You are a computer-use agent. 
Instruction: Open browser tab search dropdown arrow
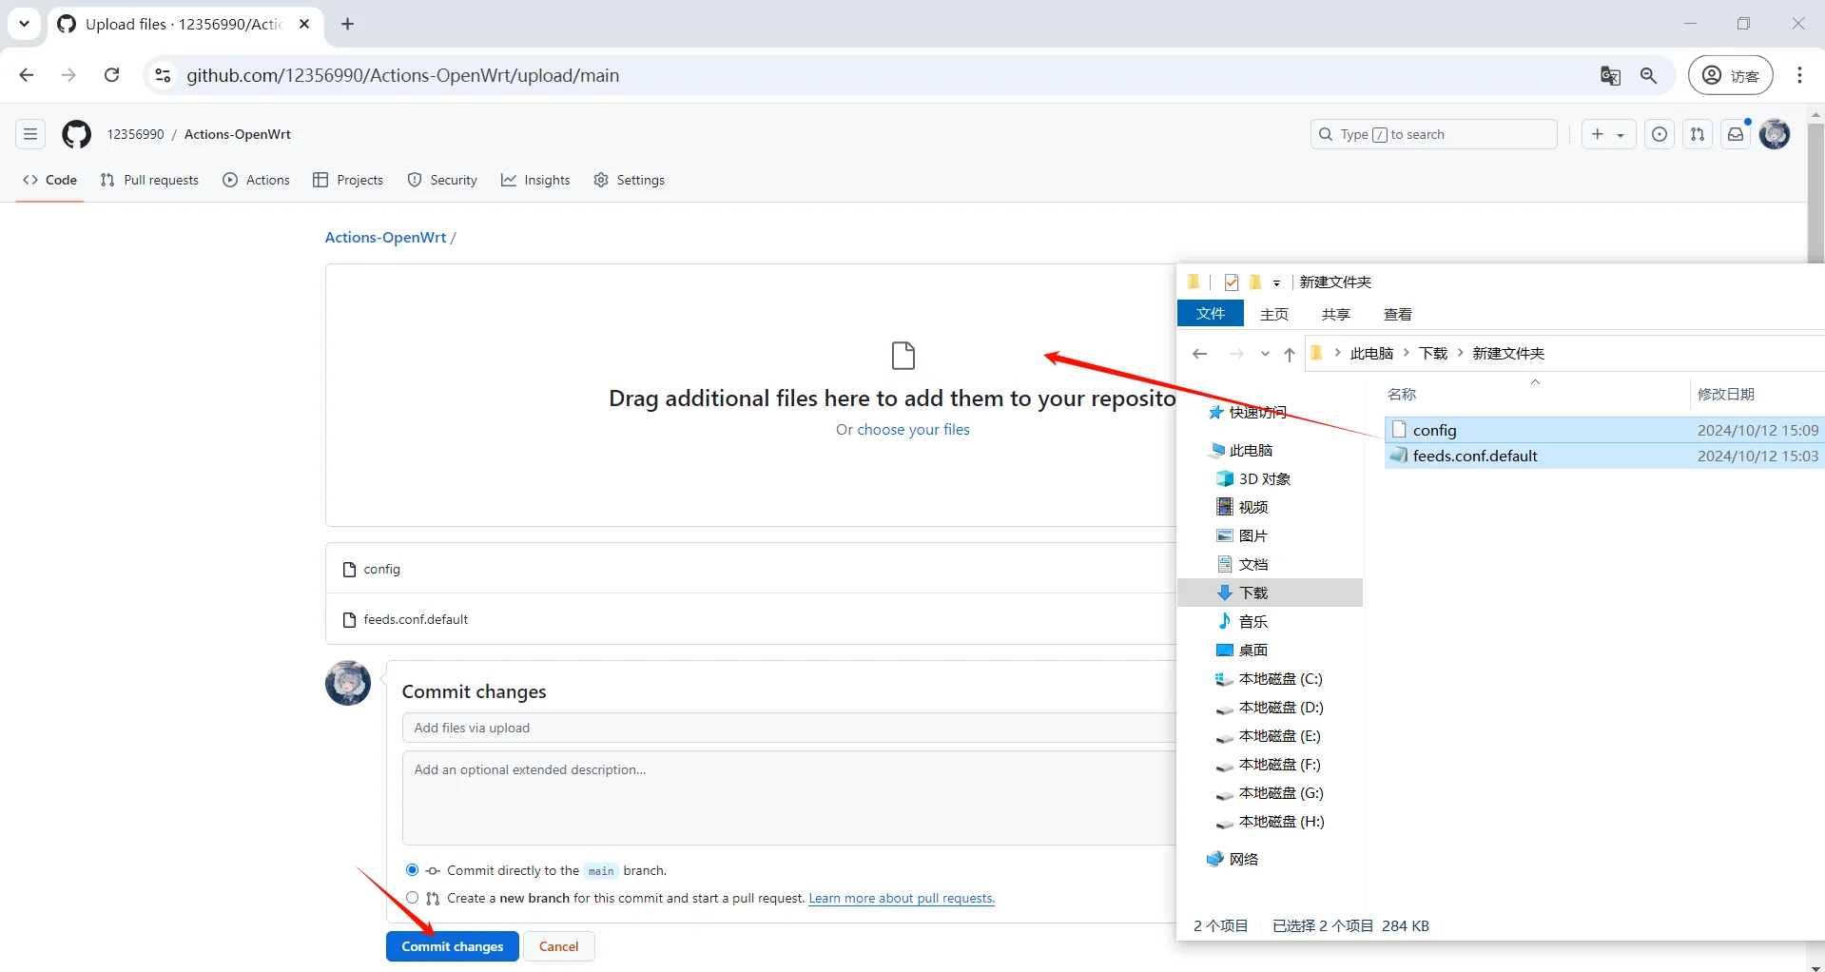[24, 24]
